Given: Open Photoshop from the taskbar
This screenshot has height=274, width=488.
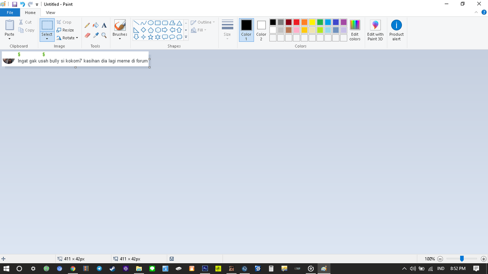Looking at the screenshot, I should pyautogui.click(x=205, y=269).
